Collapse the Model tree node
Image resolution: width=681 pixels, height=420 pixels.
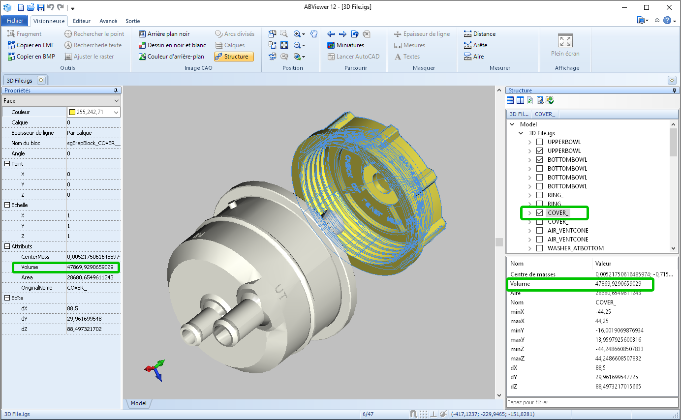tap(512, 124)
